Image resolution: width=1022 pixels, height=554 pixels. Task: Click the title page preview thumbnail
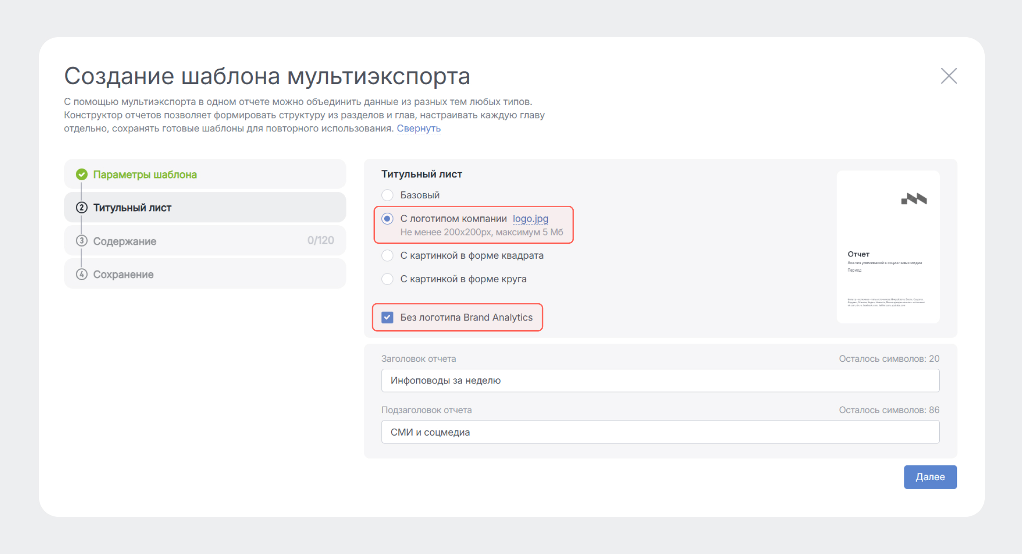click(888, 247)
